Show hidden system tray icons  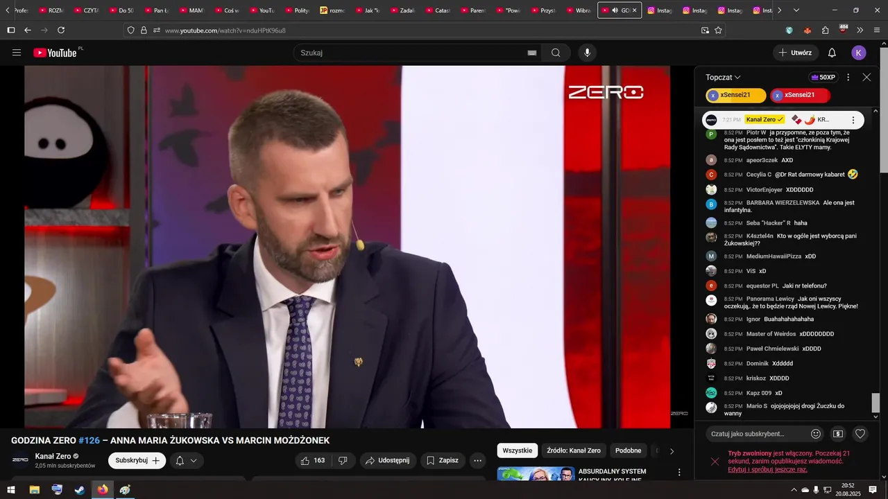794,490
